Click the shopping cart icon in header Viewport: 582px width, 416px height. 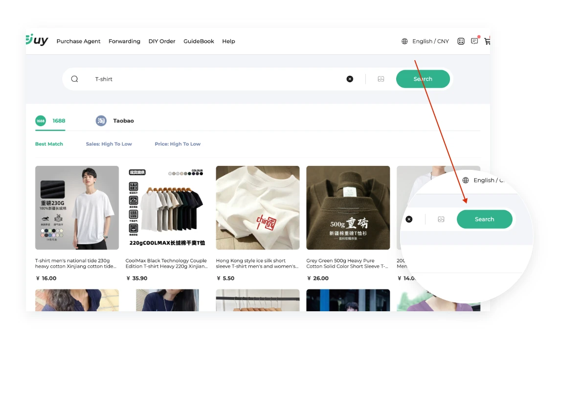(487, 42)
